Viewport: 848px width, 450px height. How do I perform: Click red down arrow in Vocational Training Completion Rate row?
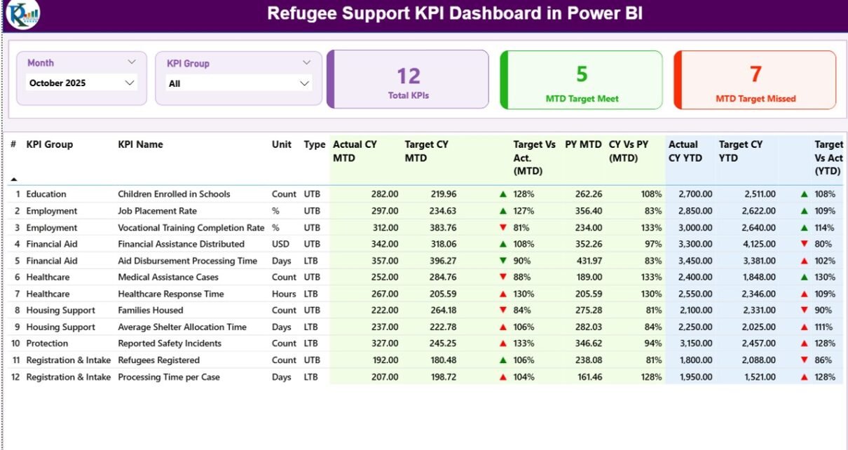pos(502,228)
